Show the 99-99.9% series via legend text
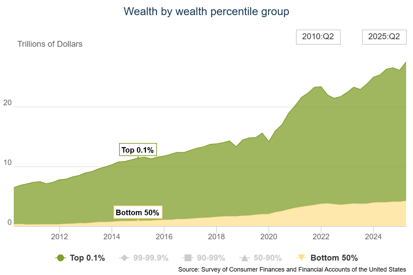 click(151, 258)
